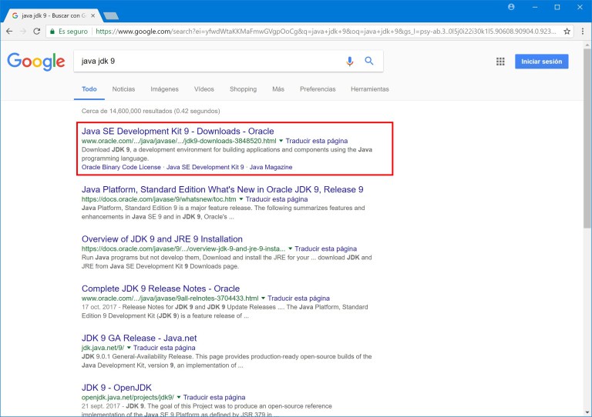Switch to the Noticias tab

pos(123,89)
